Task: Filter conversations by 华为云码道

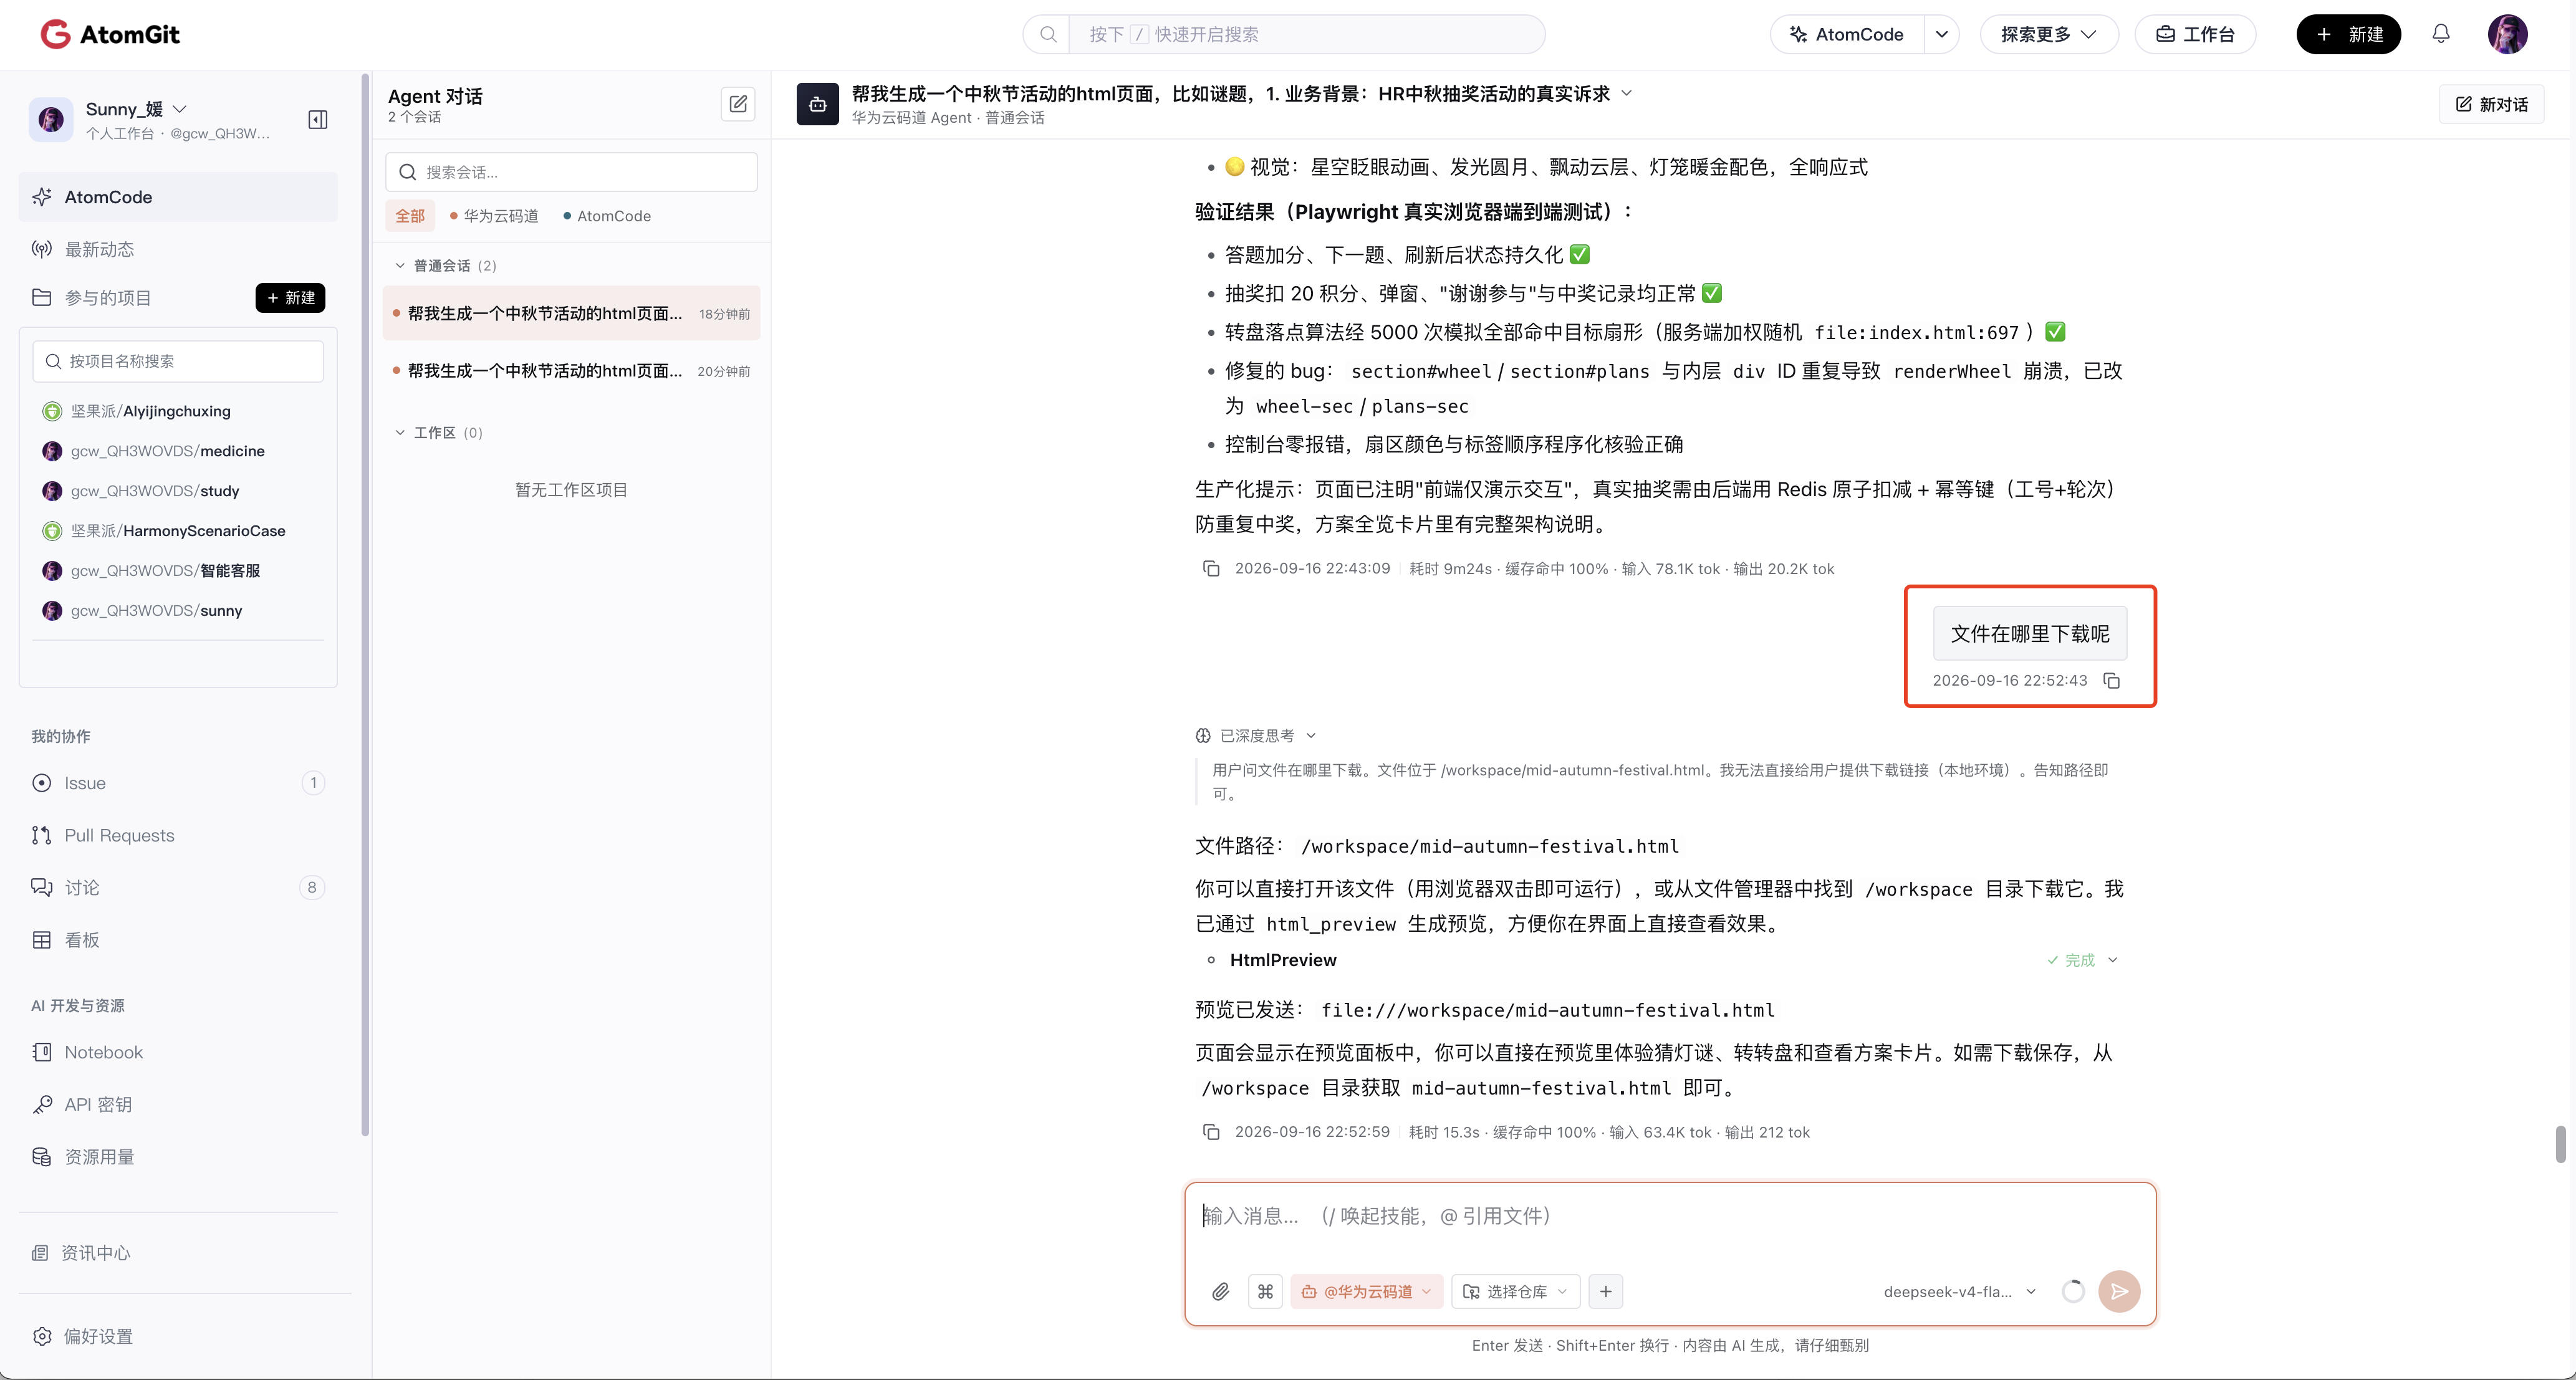Action: click(494, 216)
